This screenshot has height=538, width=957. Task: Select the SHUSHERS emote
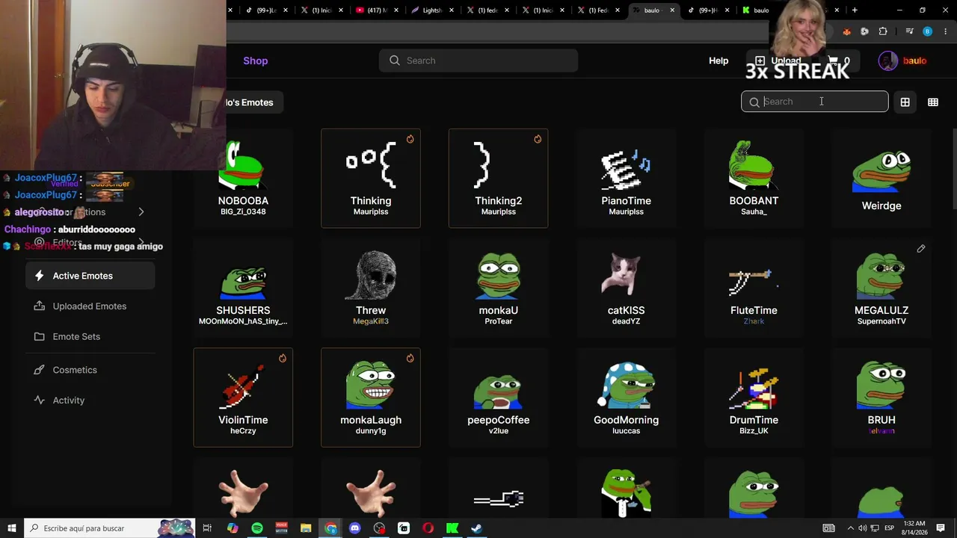point(243,288)
